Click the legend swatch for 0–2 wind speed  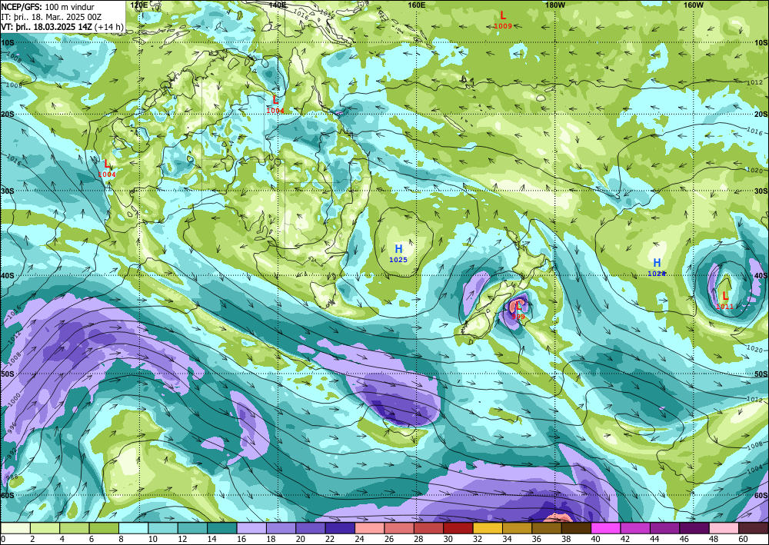point(15,528)
